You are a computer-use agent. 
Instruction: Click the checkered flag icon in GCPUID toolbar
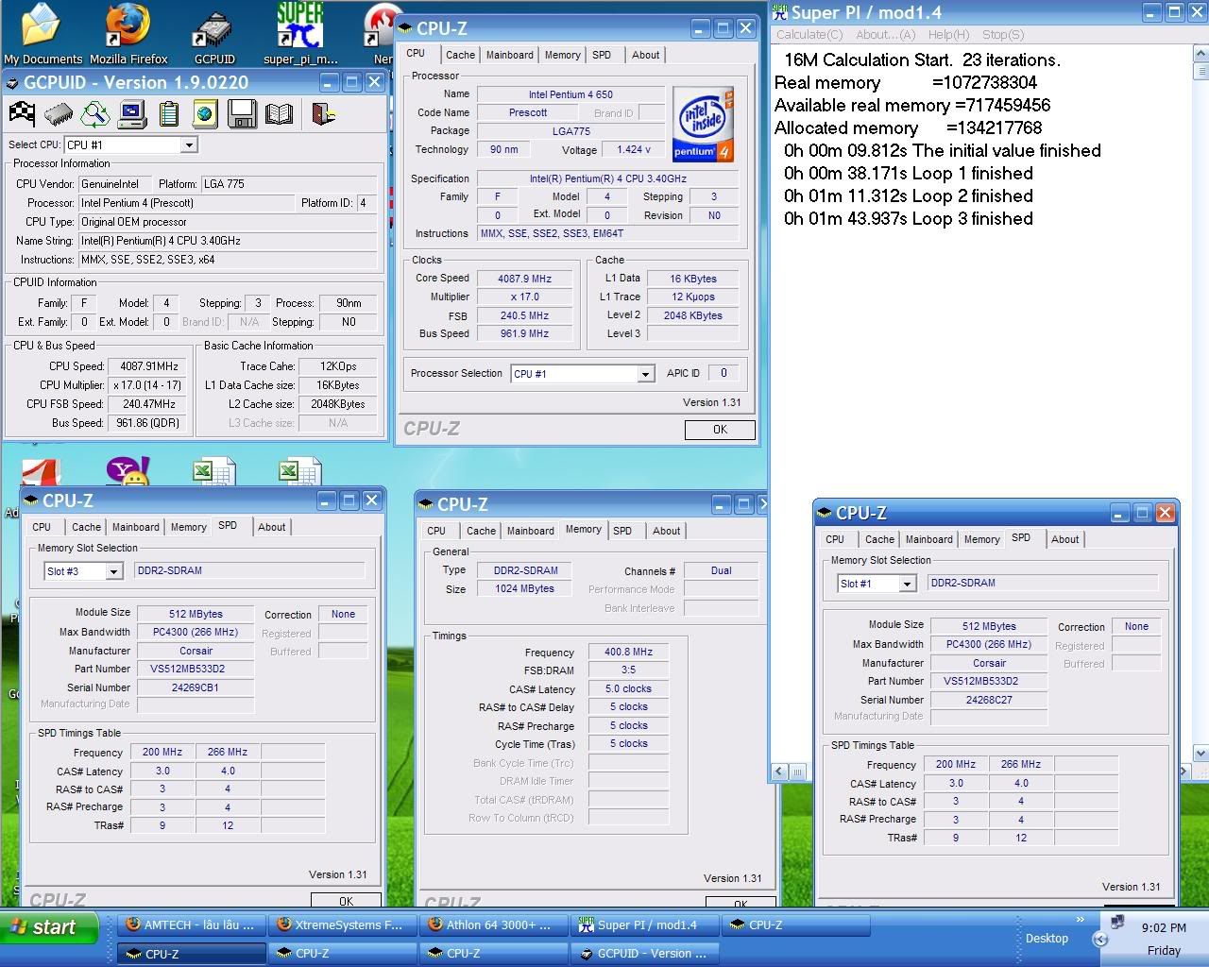click(x=21, y=114)
